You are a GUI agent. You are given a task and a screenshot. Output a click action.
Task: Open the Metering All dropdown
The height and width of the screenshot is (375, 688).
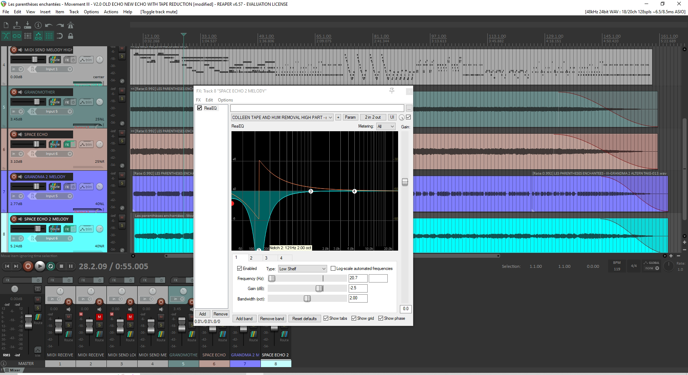(x=386, y=126)
